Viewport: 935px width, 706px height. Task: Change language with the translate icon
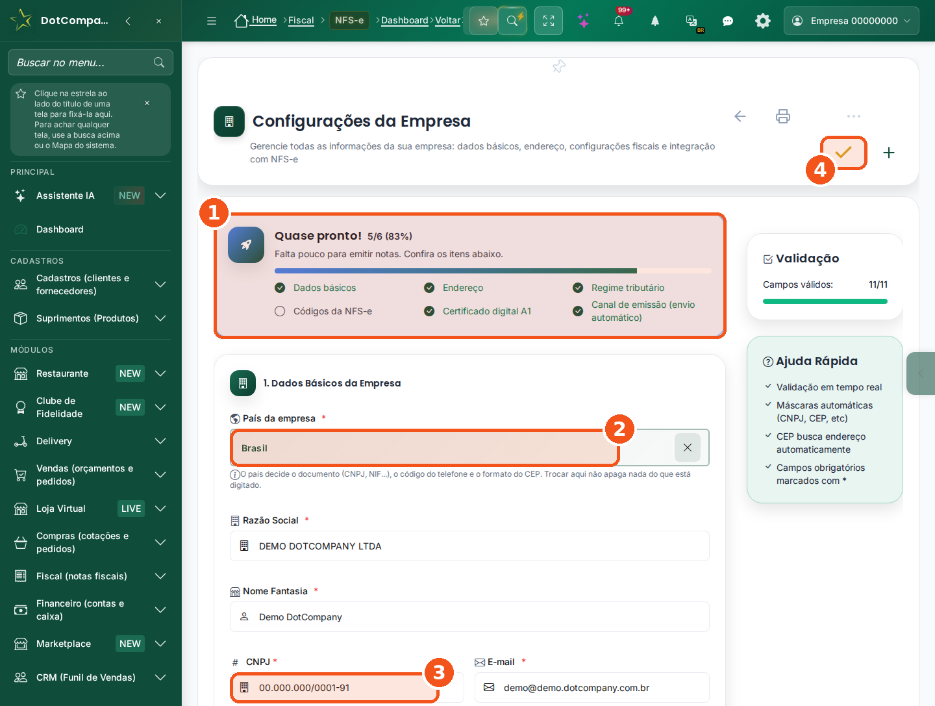[x=692, y=21]
